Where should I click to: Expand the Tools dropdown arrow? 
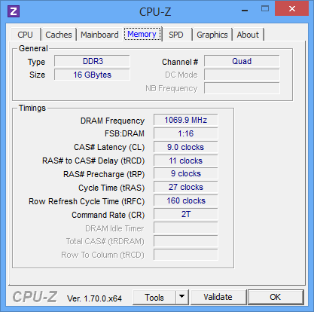tap(181, 298)
